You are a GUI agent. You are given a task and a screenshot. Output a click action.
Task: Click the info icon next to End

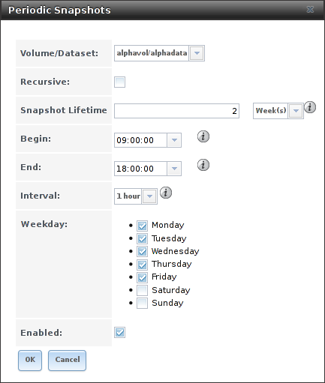pos(203,165)
